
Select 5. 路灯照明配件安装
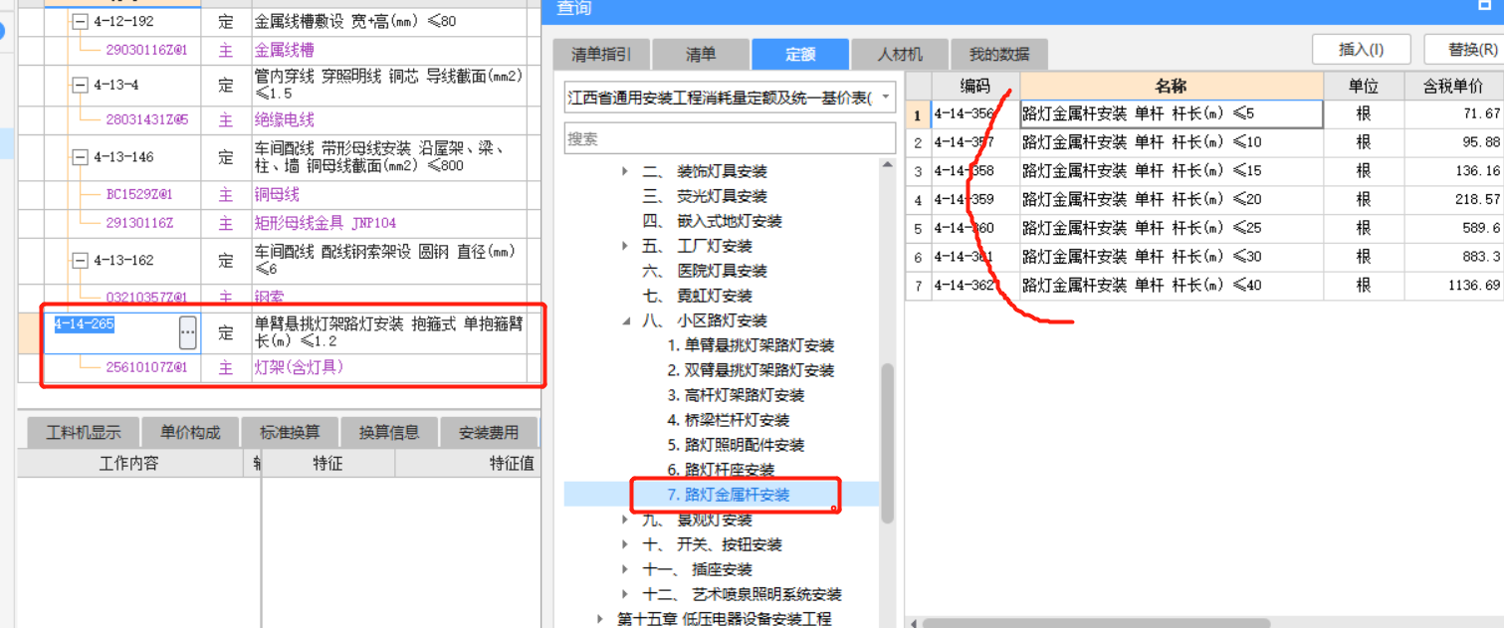pyautogui.click(x=736, y=445)
